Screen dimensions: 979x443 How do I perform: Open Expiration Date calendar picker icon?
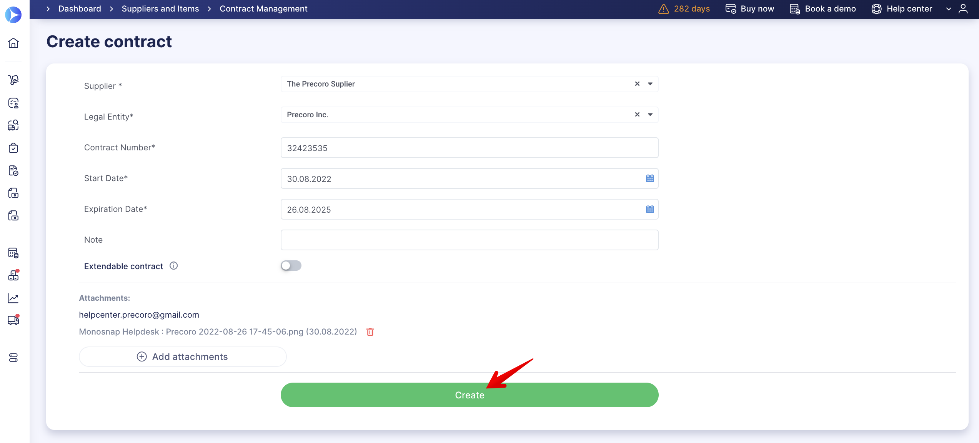(x=650, y=209)
